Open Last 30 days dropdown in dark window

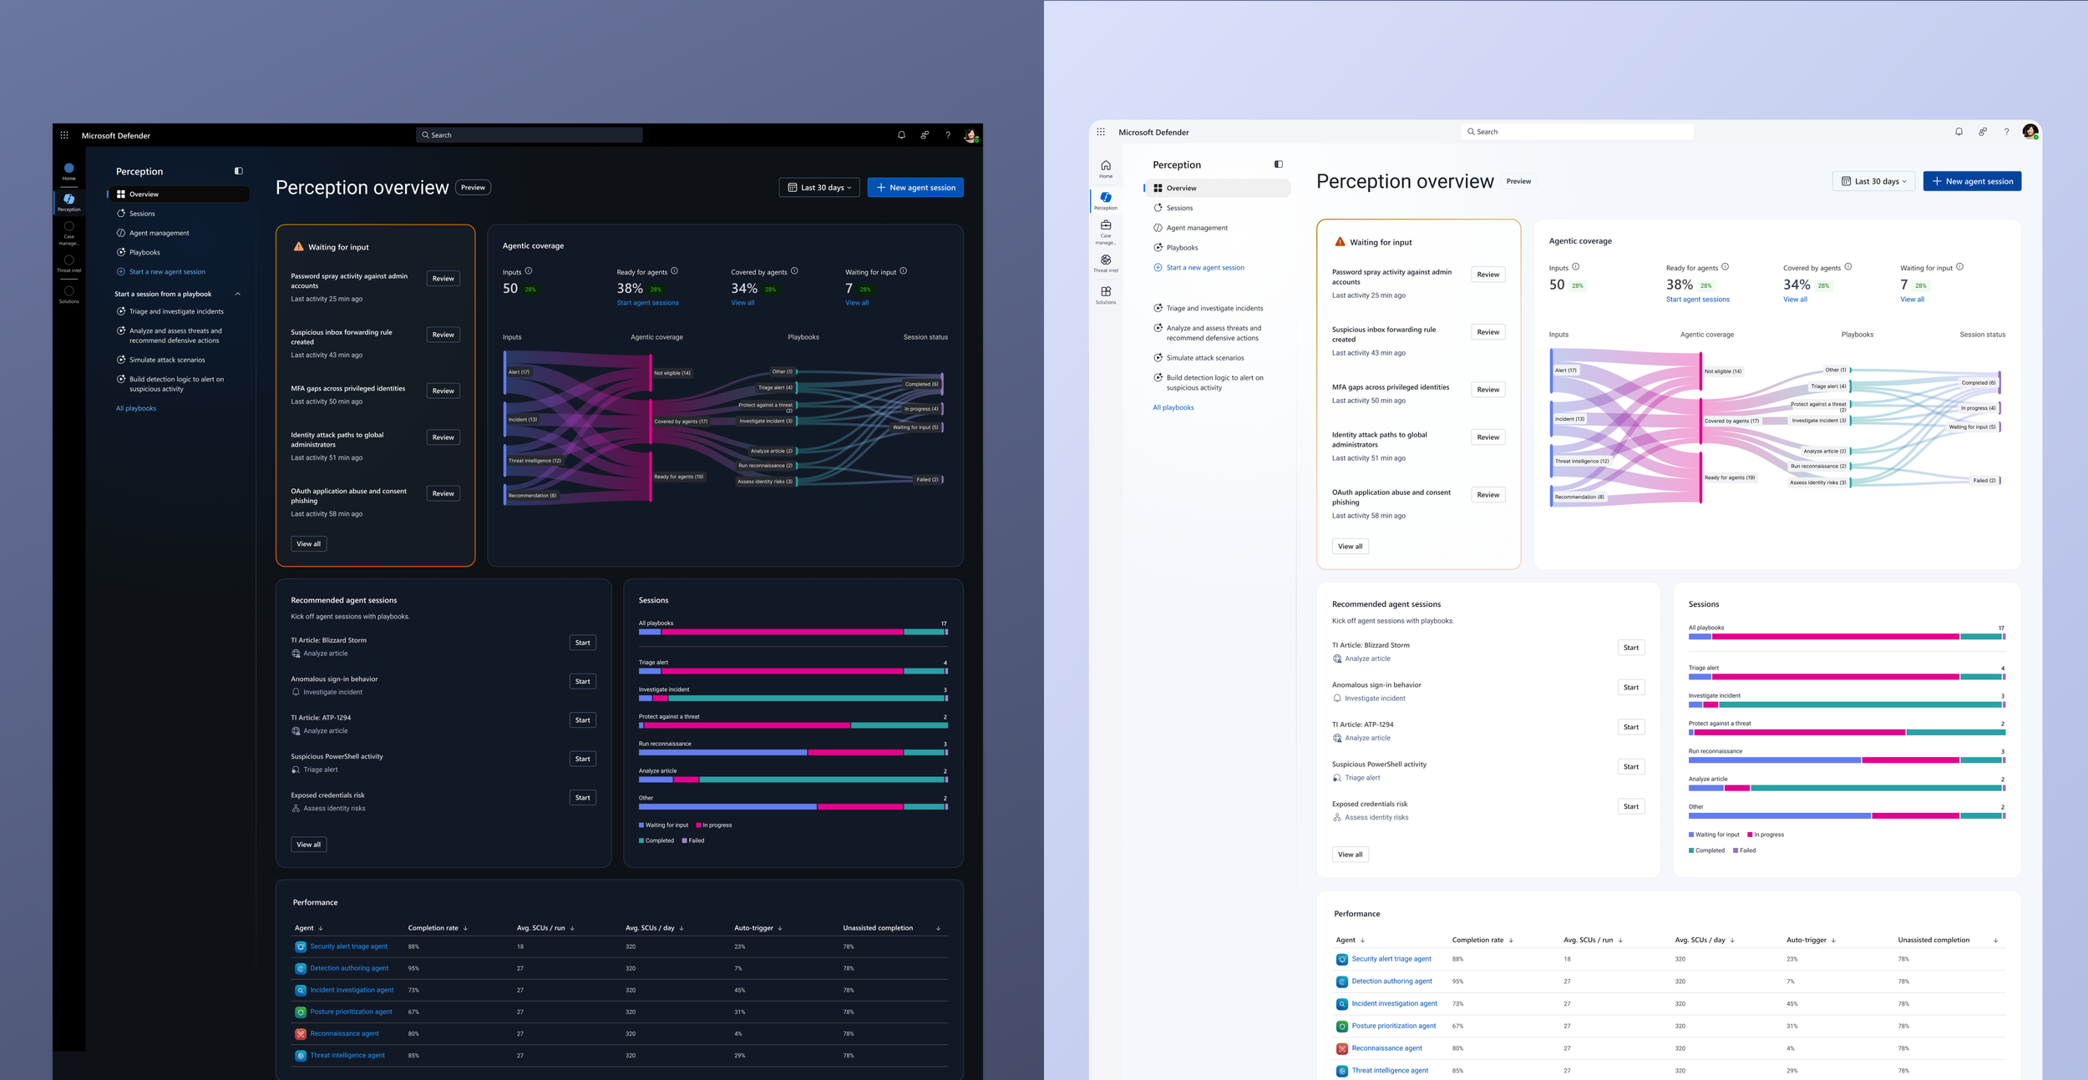(818, 188)
